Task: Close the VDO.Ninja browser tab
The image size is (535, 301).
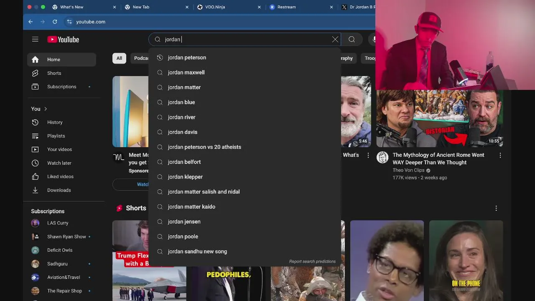Action: coord(259,7)
